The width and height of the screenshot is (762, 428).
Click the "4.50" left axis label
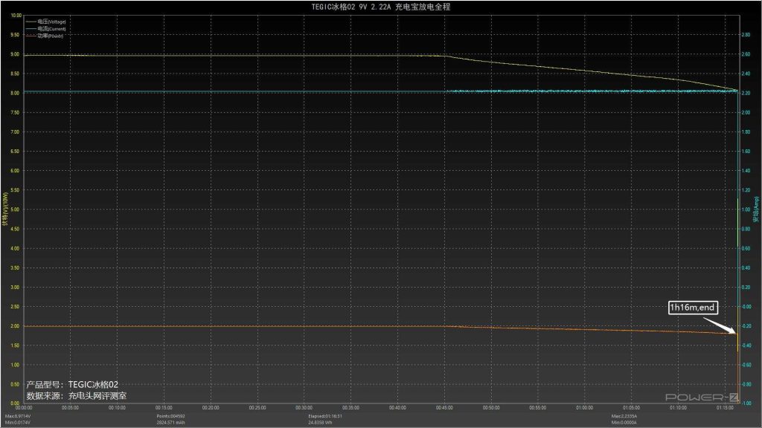click(15, 229)
